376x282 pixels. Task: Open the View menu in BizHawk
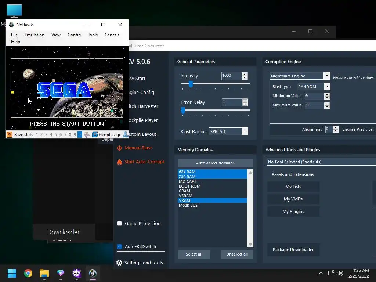tap(56, 35)
